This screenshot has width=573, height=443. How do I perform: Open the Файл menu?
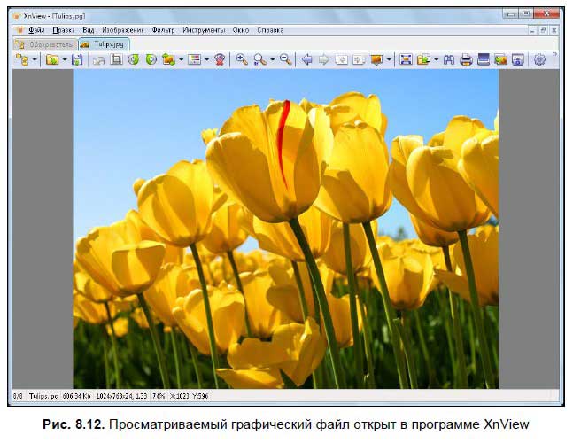(x=35, y=29)
